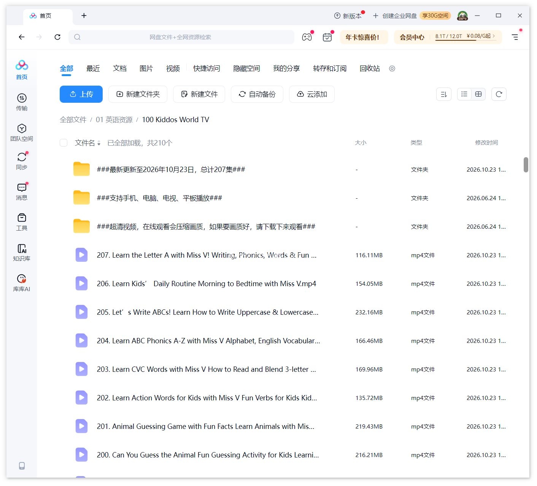This screenshot has width=537, height=486.
Task: Open the calendar check-in icon
Action: tap(327, 37)
